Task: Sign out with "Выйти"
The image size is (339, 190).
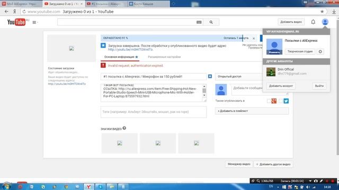Action: [x=319, y=85]
